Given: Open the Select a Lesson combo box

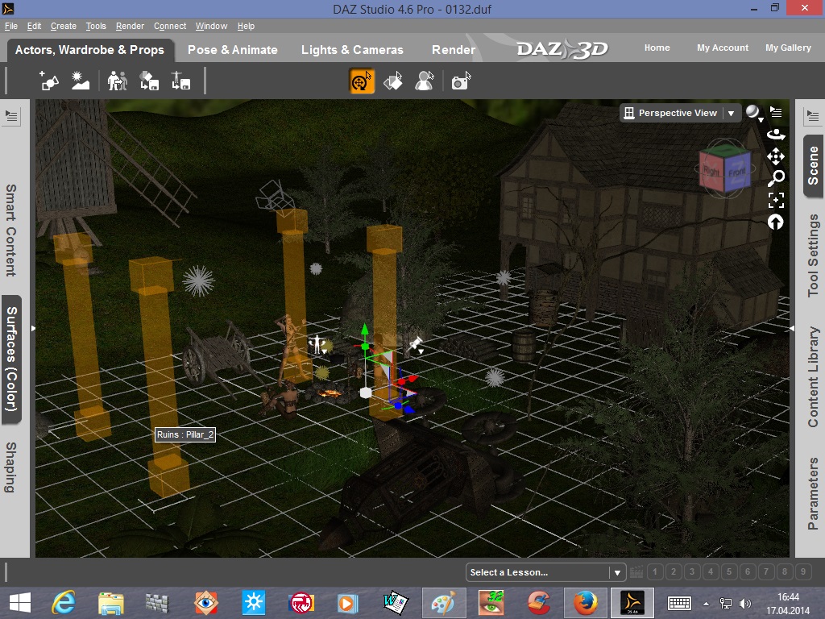Looking at the screenshot, I should (545, 572).
